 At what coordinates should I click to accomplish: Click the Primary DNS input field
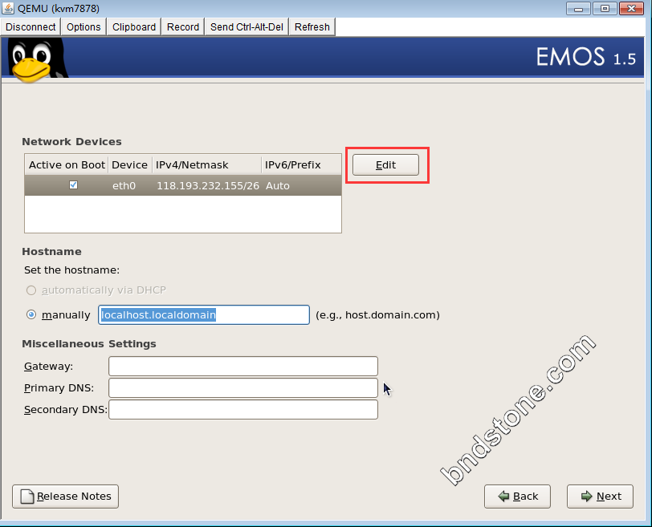243,388
